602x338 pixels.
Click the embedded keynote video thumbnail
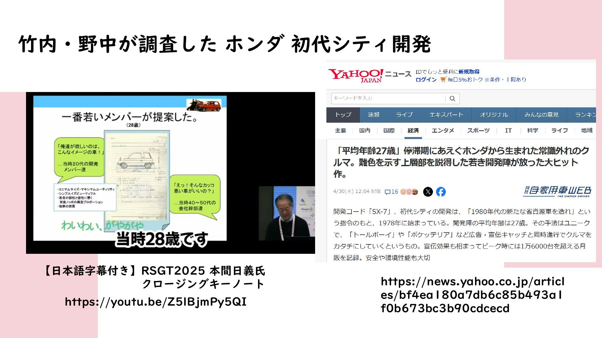point(170,173)
